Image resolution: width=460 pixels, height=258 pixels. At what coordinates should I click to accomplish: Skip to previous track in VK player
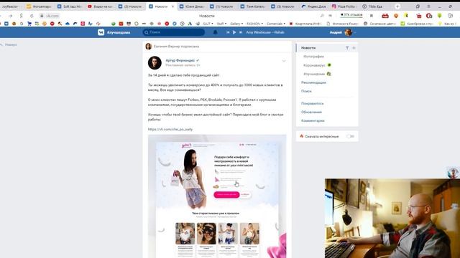point(228,32)
